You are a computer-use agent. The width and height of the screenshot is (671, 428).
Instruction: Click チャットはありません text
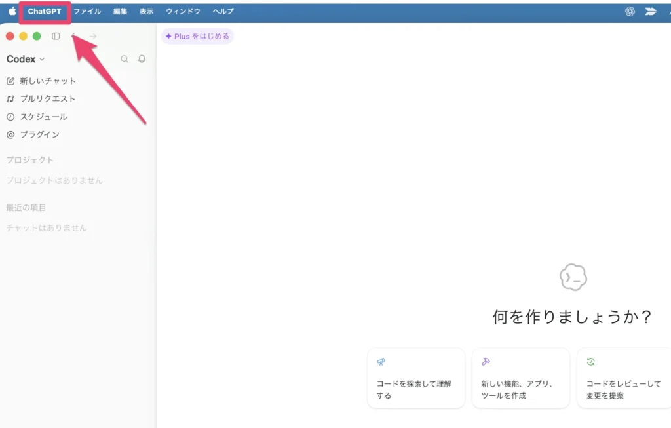point(47,227)
